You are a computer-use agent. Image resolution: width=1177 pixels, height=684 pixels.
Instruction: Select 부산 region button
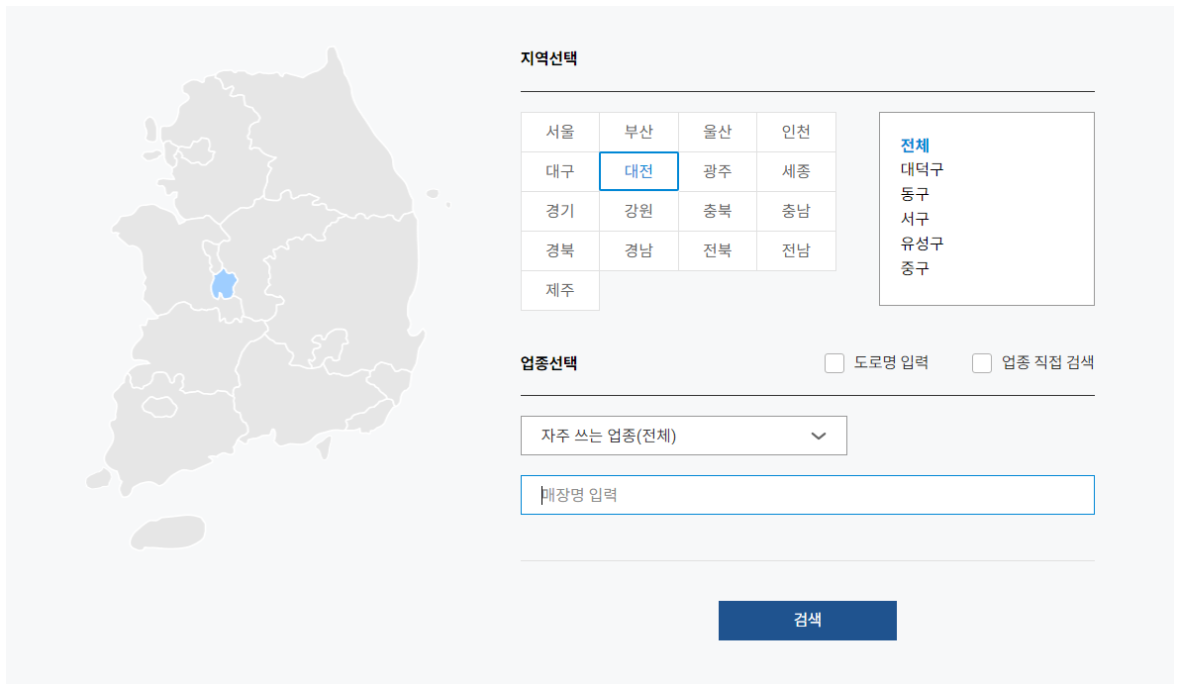coord(638,132)
